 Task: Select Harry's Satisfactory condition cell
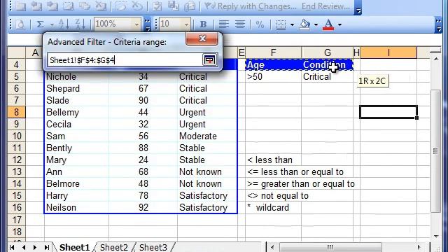(207, 196)
